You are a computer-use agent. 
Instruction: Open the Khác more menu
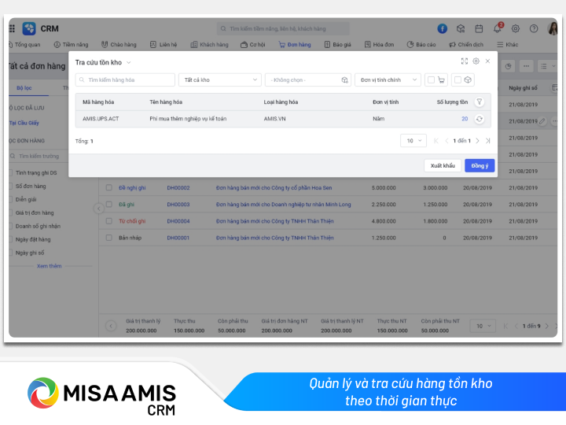coord(508,44)
